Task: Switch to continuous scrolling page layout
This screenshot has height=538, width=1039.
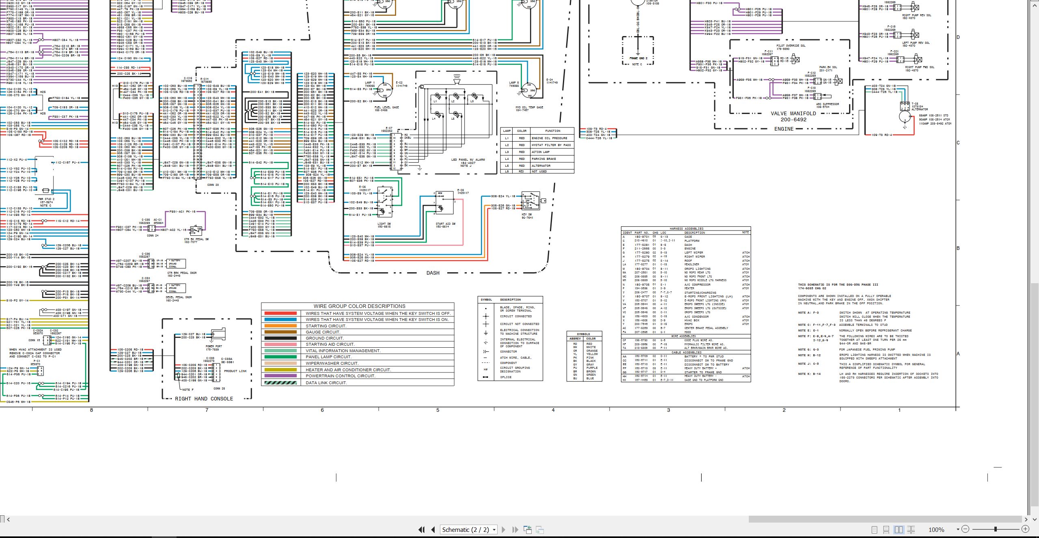Action: pos(886,529)
